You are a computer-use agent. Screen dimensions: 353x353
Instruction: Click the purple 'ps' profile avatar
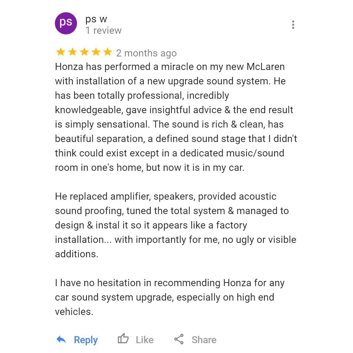click(66, 23)
